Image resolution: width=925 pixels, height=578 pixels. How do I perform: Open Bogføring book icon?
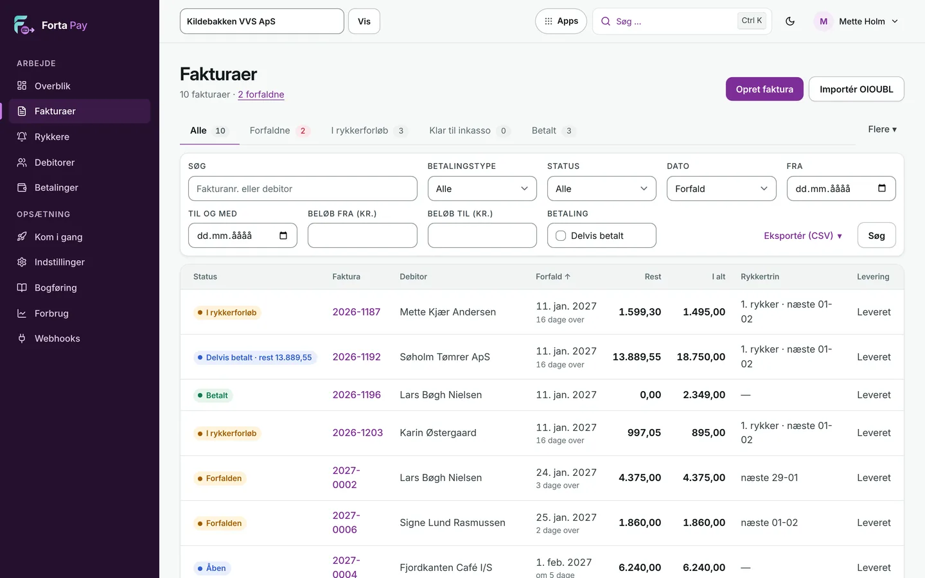pyautogui.click(x=22, y=288)
